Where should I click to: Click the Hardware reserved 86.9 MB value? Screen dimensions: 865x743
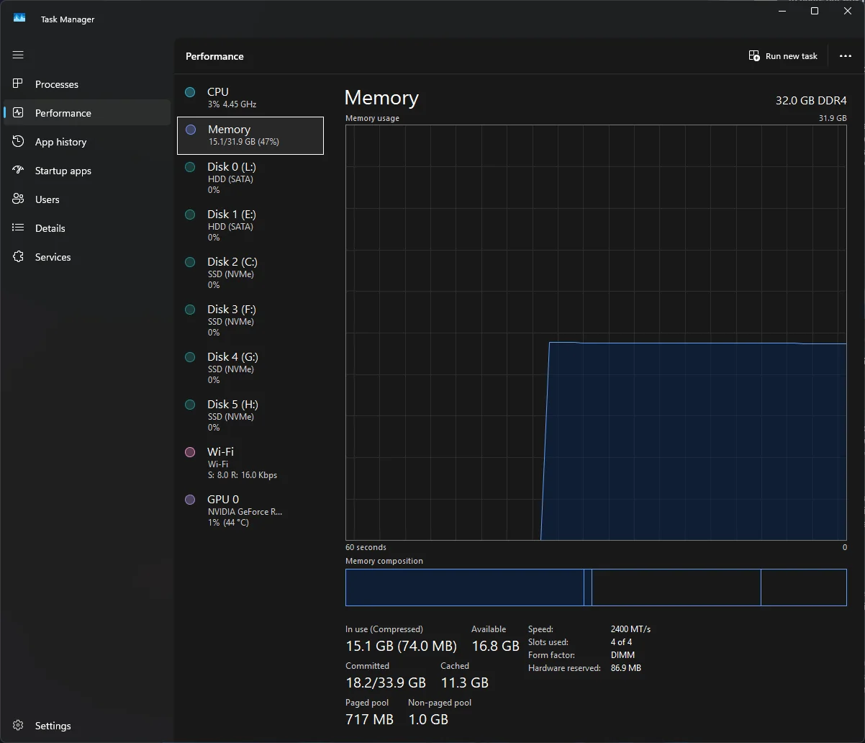(x=625, y=668)
